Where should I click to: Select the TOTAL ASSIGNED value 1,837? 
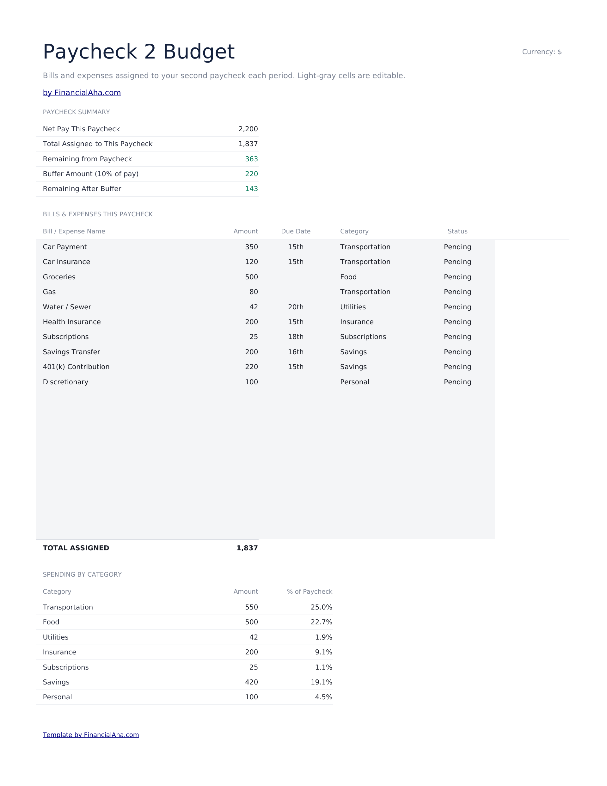click(x=247, y=548)
